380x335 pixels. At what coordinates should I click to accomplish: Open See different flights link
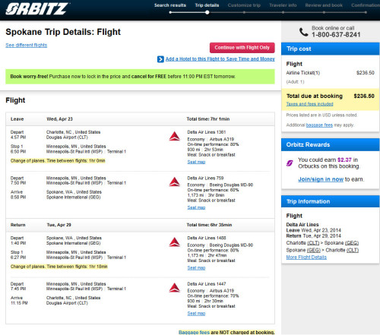(x=27, y=45)
